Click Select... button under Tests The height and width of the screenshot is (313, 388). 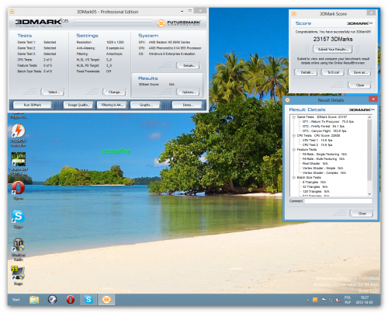(54, 92)
